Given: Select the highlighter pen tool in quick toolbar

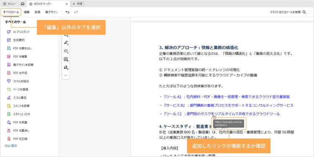Looking at the screenshot, I should point(66,43).
